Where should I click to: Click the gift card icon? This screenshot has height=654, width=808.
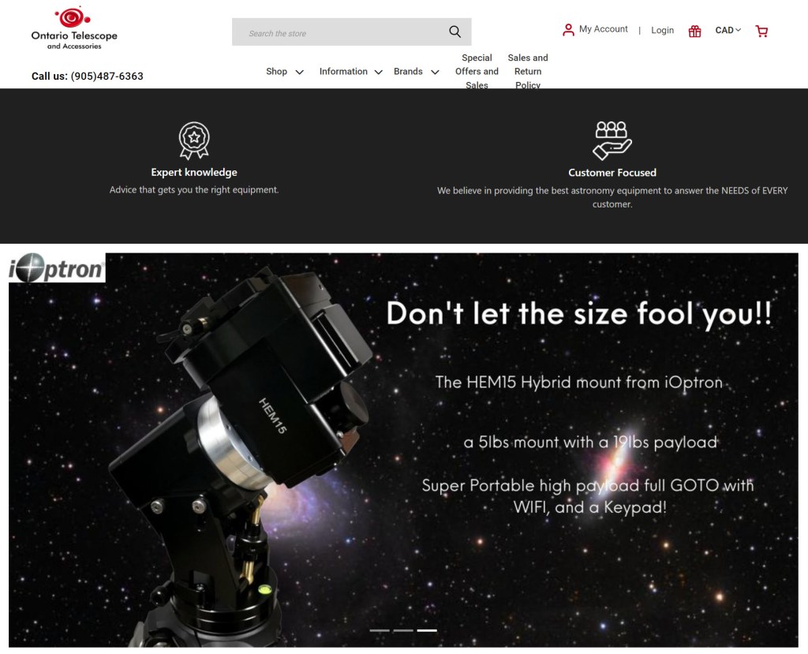(694, 32)
